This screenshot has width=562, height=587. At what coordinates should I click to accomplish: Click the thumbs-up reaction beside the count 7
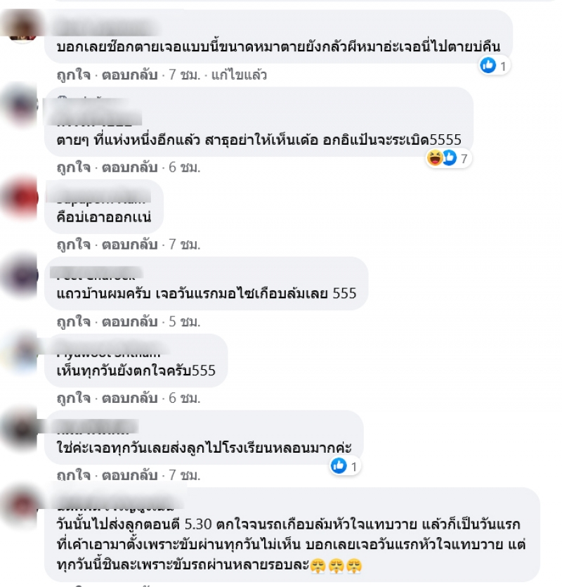click(x=450, y=158)
